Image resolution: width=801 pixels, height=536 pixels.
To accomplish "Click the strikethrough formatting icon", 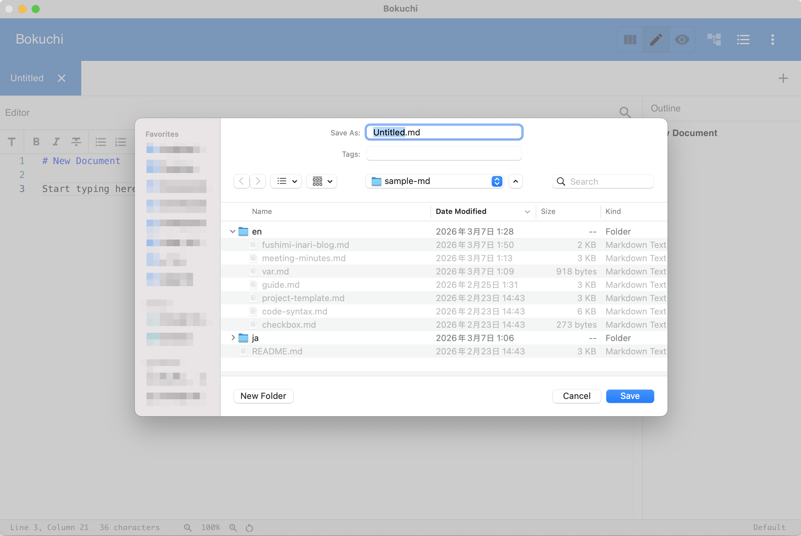I will pyautogui.click(x=76, y=141).
